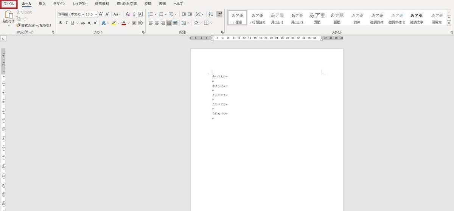Viewport: 454px width, 211px height.
Task: Open the ファイル tab
Action: click(x=9, y=3)
